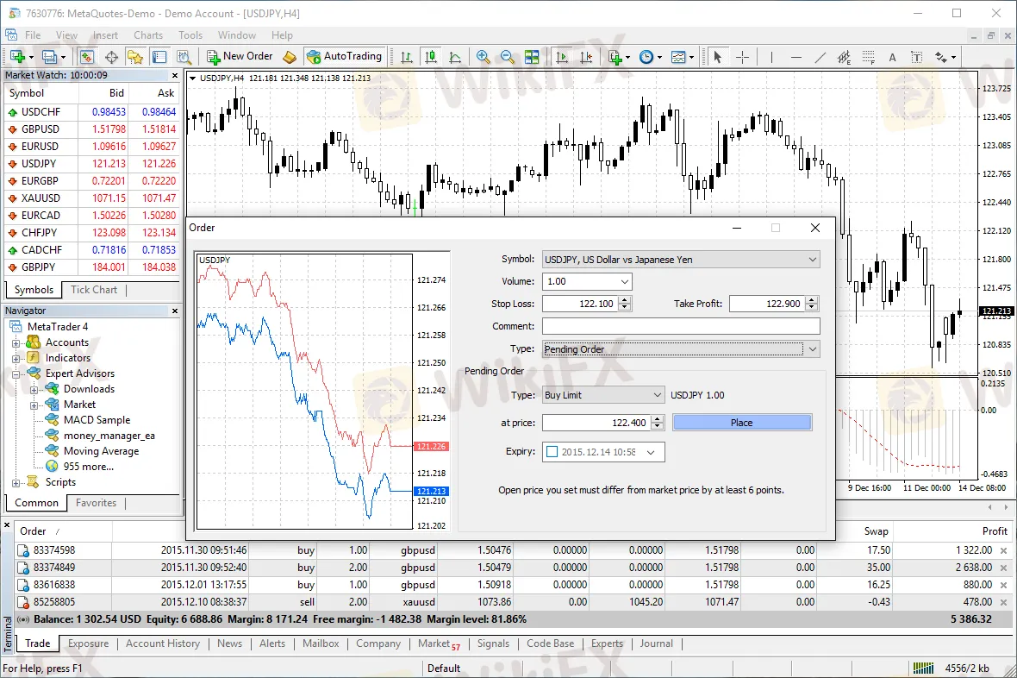Click the Profiles toolbar icon
This screenshot has width=1017, height=678.
tap(49, 57)
